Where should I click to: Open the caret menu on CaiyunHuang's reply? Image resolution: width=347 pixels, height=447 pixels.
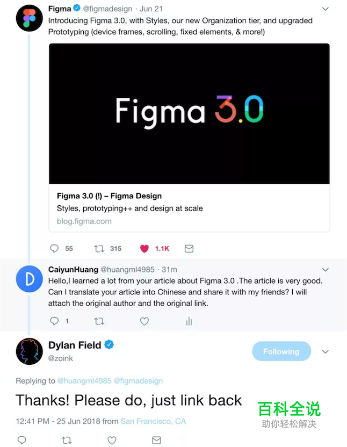click(x=325, y=269)
